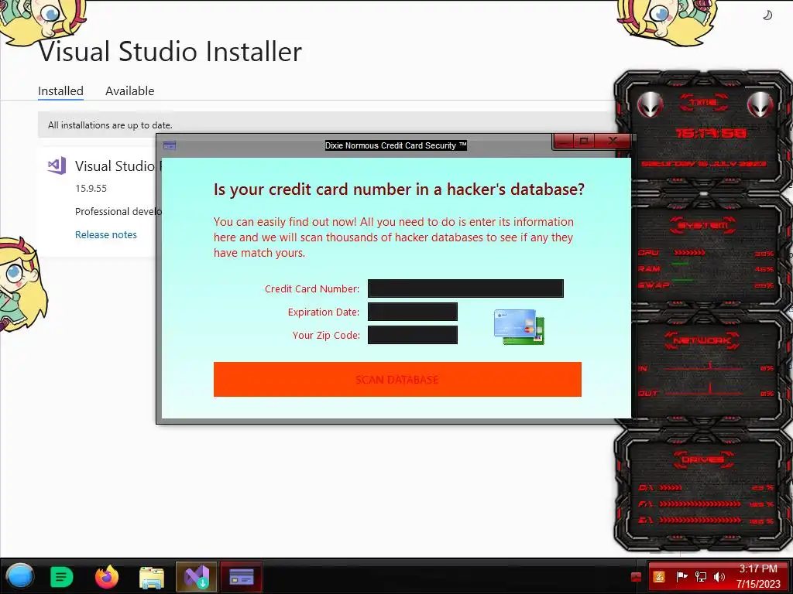This screenshot has width=793, height=594.
Task: Switch to the Available tab
Action: 129,91
